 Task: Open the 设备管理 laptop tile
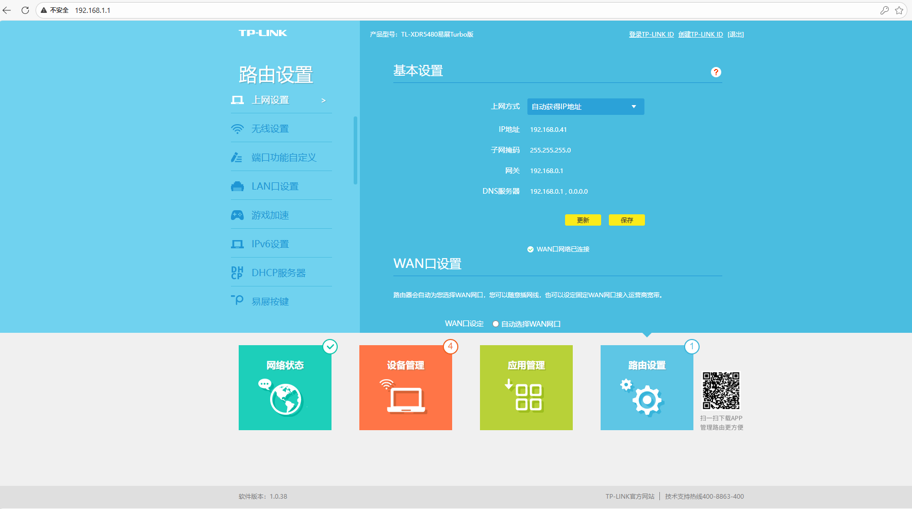[x=406, y=387]
